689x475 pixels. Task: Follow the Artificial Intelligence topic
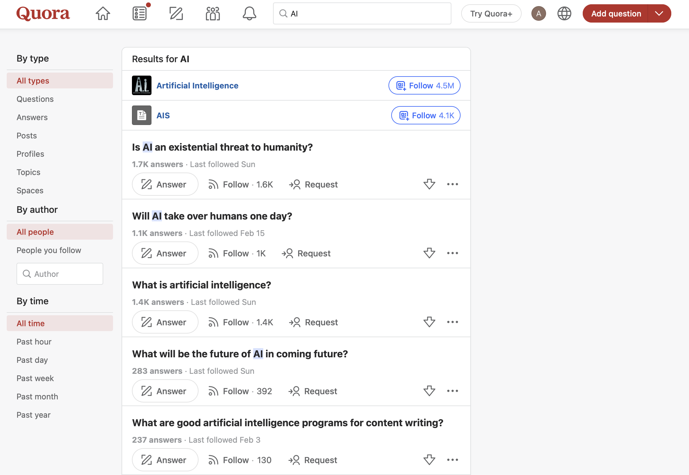pos(424,85)
